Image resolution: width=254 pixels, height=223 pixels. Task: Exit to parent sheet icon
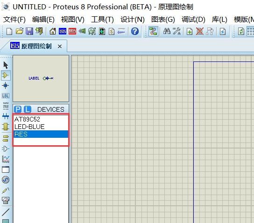pos(210,31)
